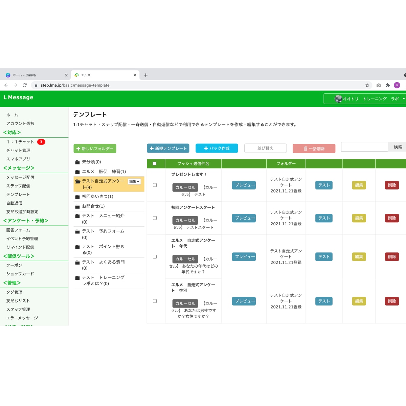406x406 pixels.
Task: Close the ホーム - Canva tab
Action: coord(66,75)
